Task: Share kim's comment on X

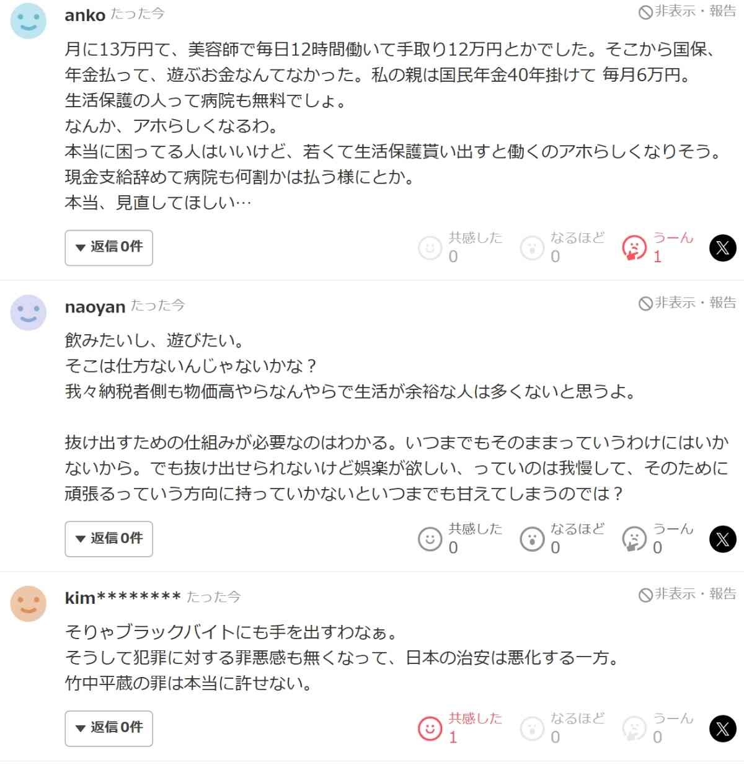Action: (722, 728)
